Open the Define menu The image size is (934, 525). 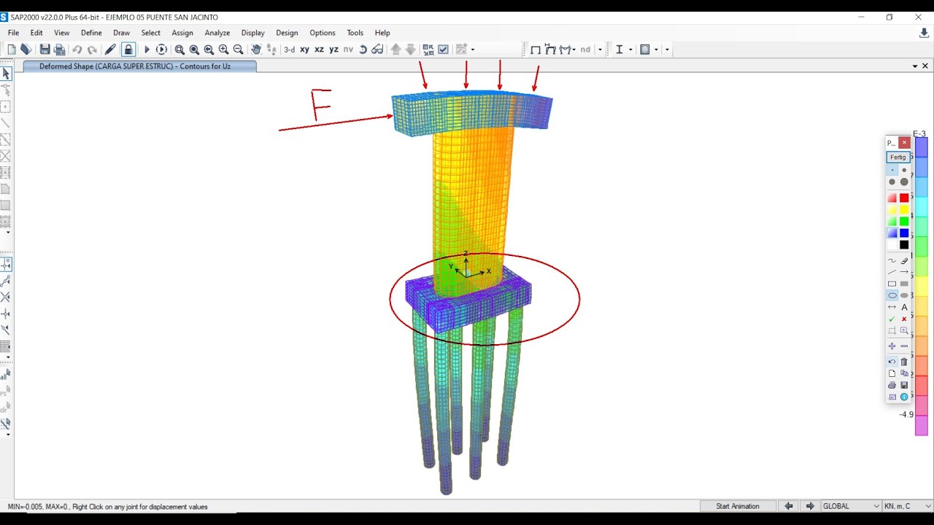click(x=91, y=33)
